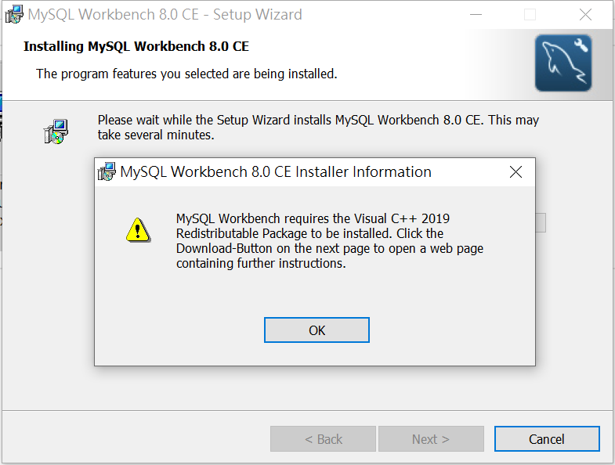Click OK in the Installer Information dialog
The height and width of the screenshot is (465, 615).
(x=317, y=330)
